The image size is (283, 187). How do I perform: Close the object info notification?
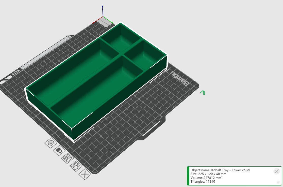pos(276,171)
